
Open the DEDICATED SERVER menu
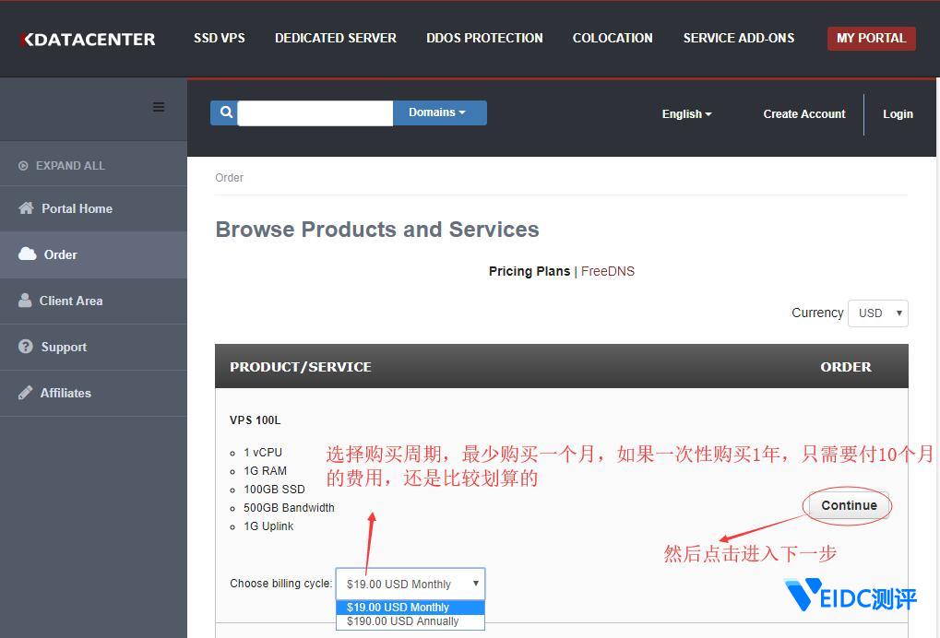click(x=335, y=38)
